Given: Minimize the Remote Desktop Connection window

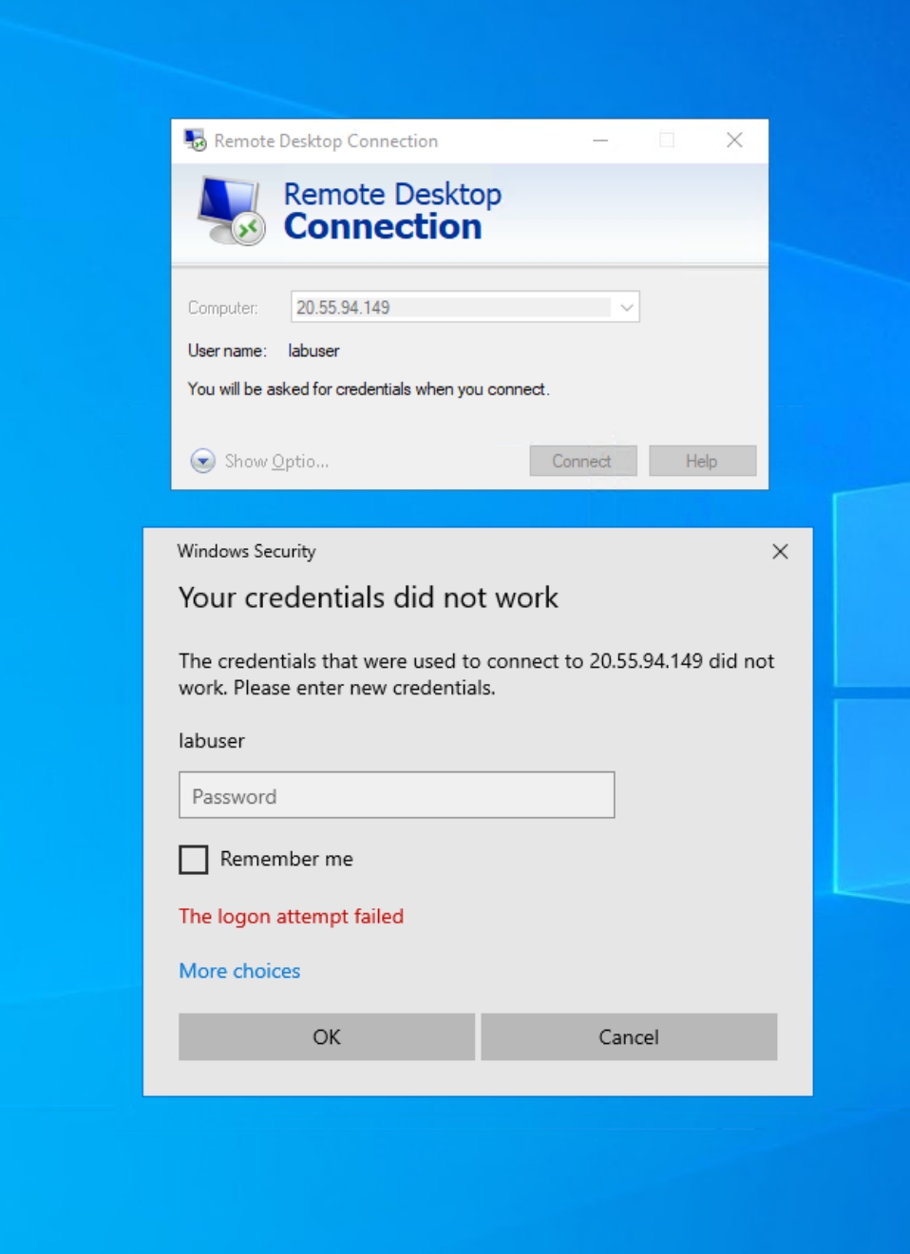Looking at the screenshot, I should click(600, 140).
